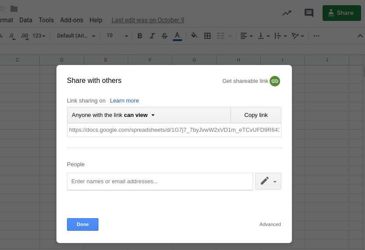Expand the 'Anyone with the link can view' dropdown
365x250 pixels.
pyautogui.click(x=149, y=115)
